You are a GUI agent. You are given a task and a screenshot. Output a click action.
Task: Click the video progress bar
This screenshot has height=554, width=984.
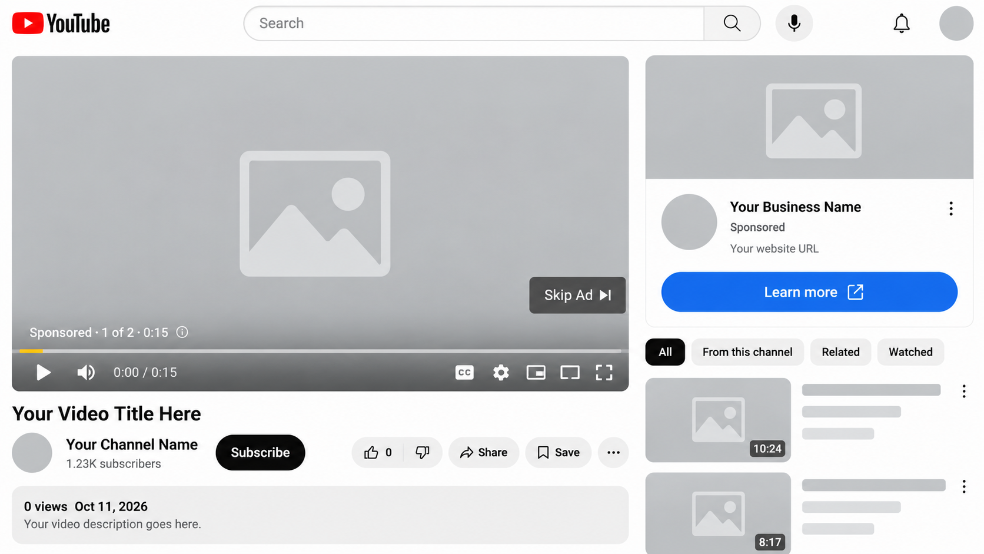320,351
